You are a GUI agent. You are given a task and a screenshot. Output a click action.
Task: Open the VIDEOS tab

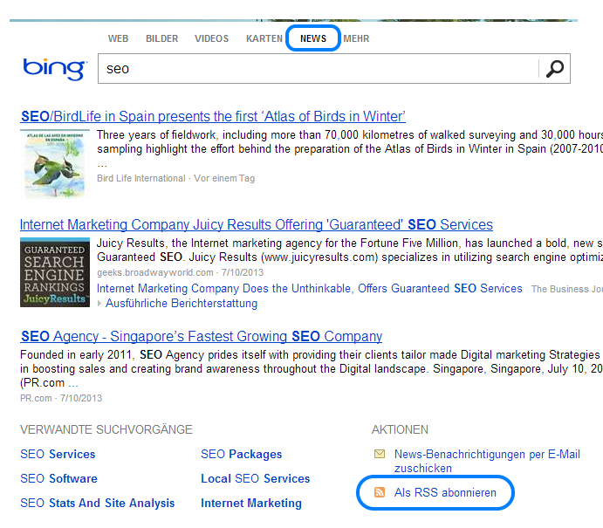(211, 39)
